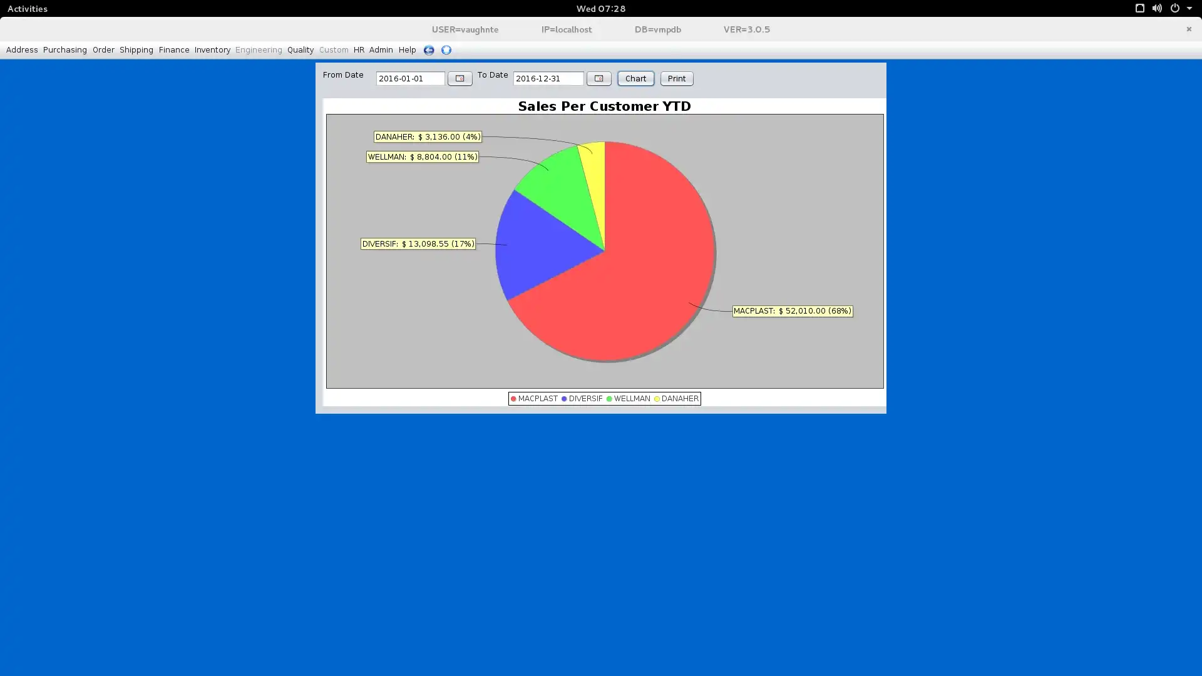Expand the Order menu
The image size is (1202, 676).
pos(103,49)
